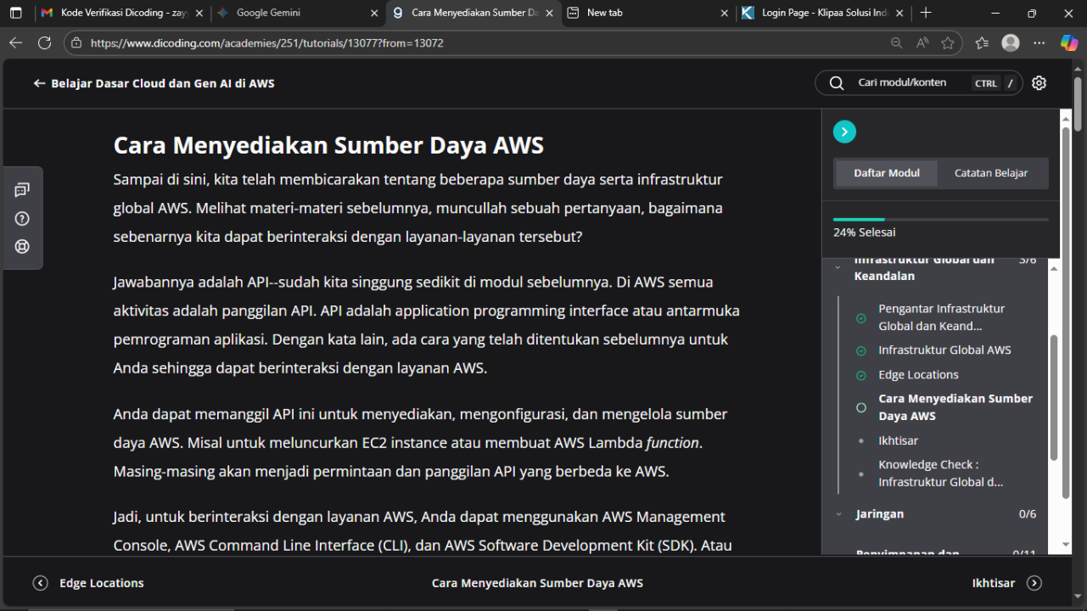Open the lifebuoy support icon
The height and width of the screenshot is (611, 1087).
coord(22,247)
